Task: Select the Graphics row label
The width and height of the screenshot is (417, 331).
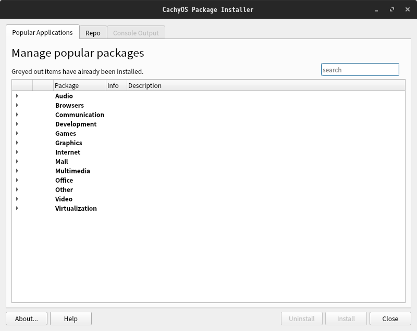Action: point(69,143)
